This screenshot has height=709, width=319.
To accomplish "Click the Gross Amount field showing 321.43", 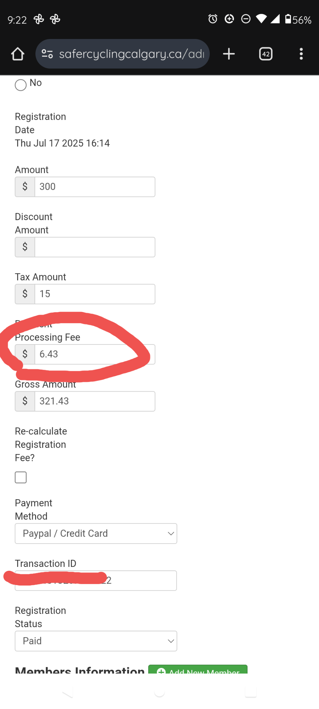I will (x=95, y=401).
